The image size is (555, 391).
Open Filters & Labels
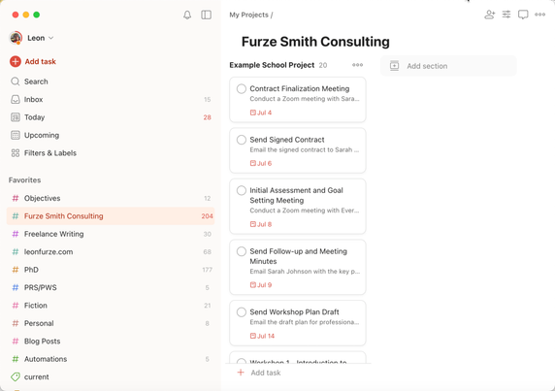coord(111,153)
